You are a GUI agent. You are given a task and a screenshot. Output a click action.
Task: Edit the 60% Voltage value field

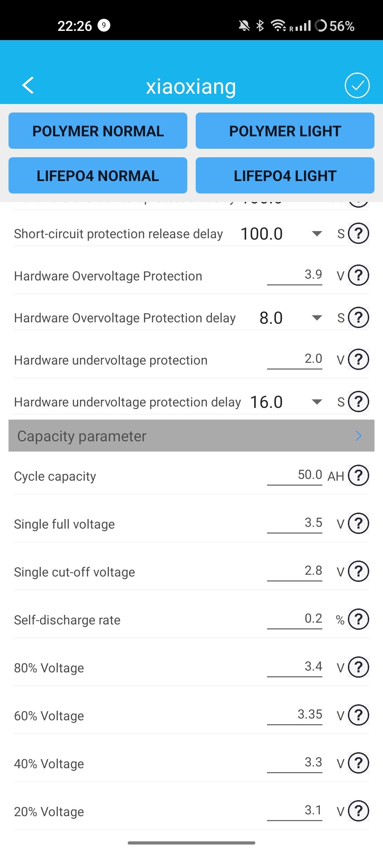tap(295, 715)
